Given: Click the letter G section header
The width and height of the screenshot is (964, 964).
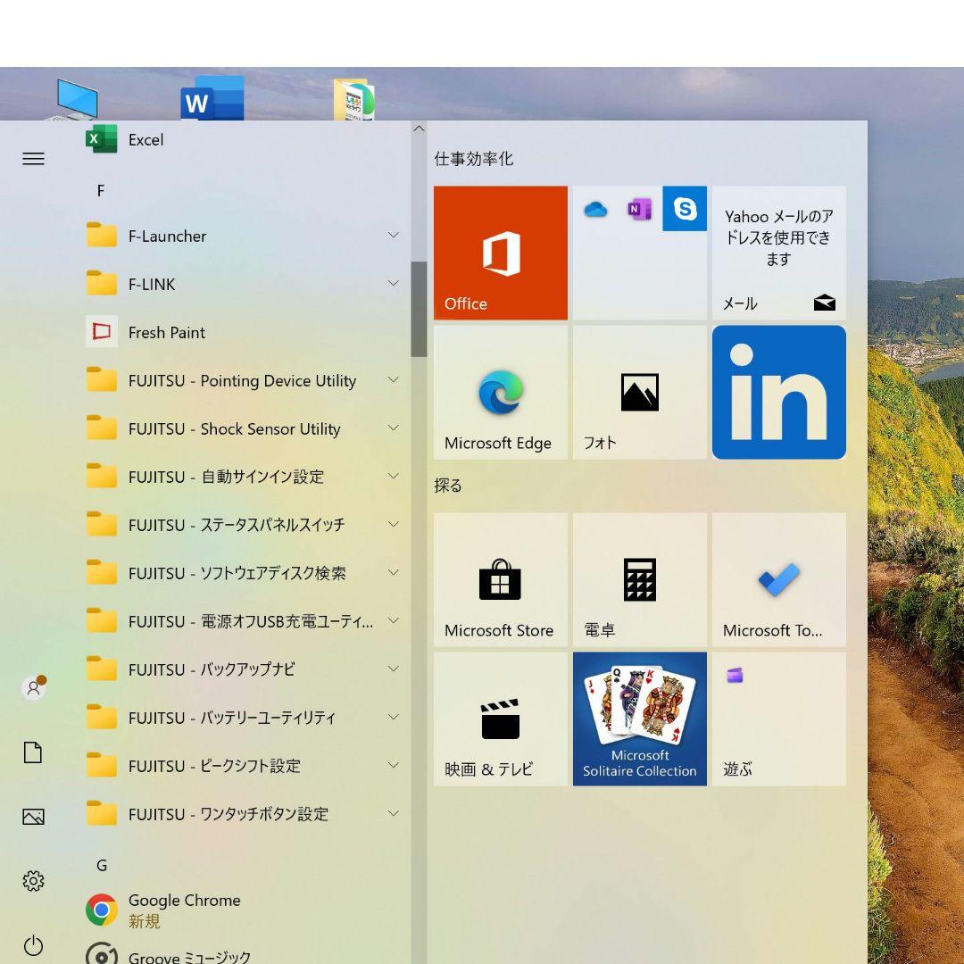Looking at the screenshot, I should click(102, 866).
